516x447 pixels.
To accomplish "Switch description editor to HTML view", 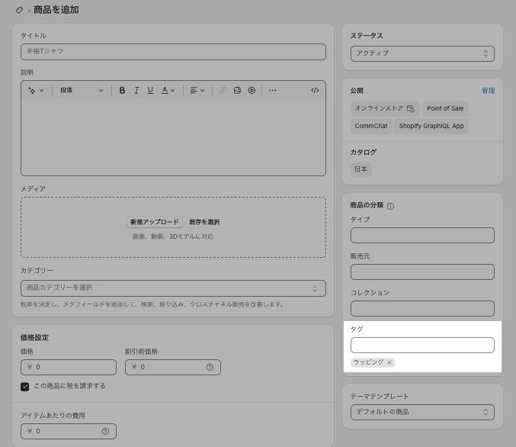I will click(x=315, y=90).
